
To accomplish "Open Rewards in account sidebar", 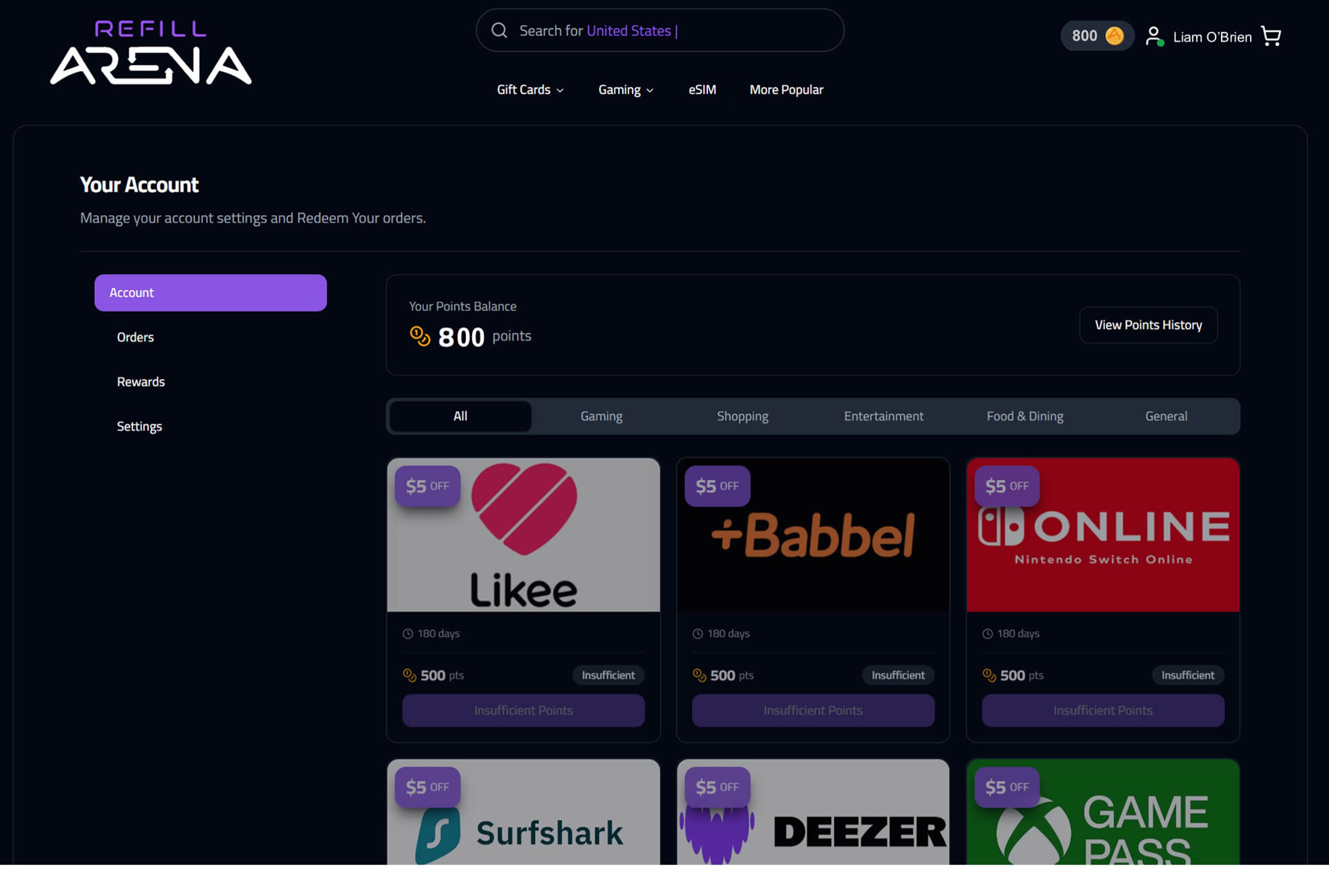I will point(141,383).
